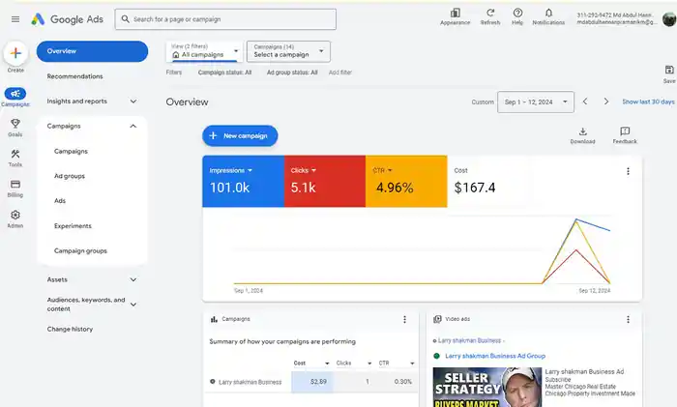The image size is (677, 407).
Task: Open the Select a campaign dropdown
Action: 288,51
